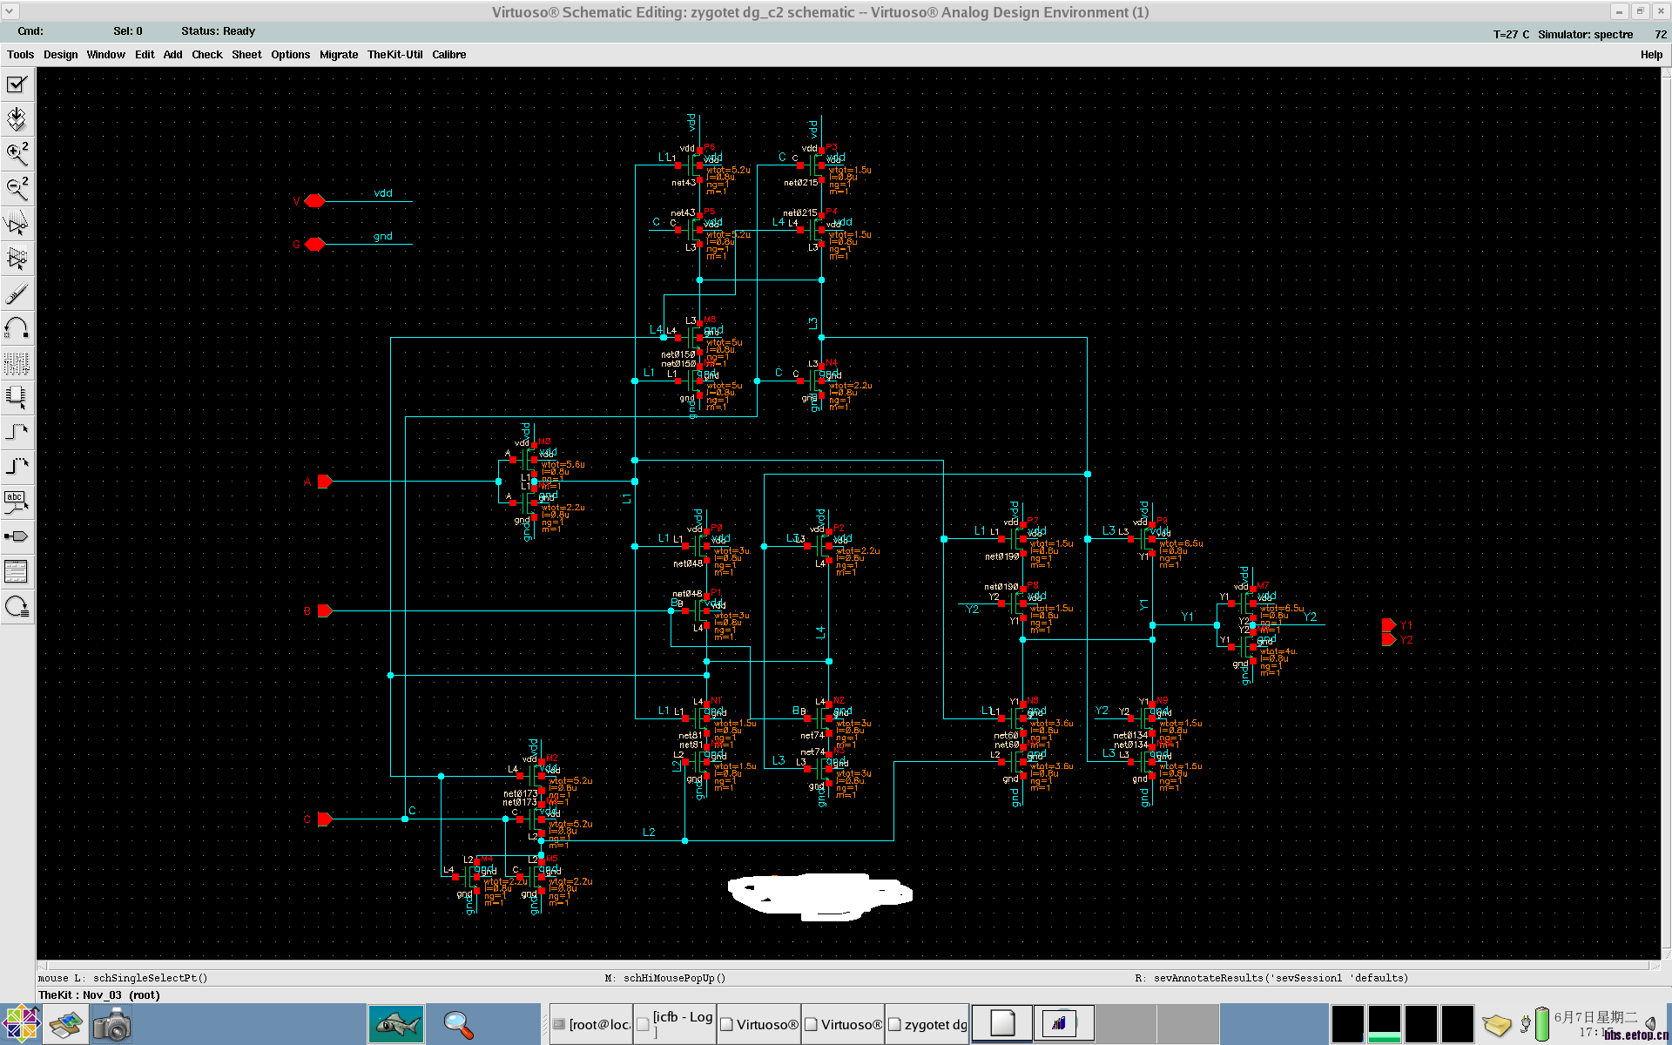Screen dimensions: 1672x1045
Task: Select the Stretch tool icon
Action: pos(17,223)
